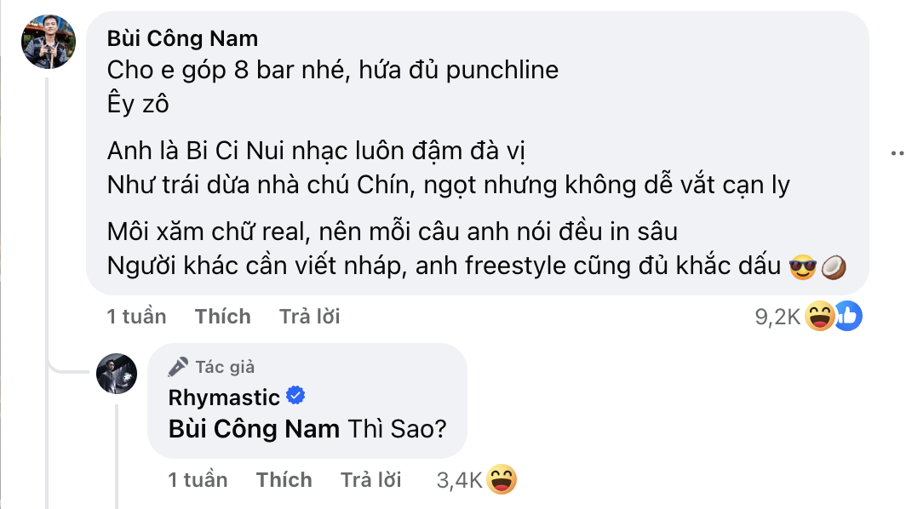Open the comment options three-dot menu
Viewport: 906px width, 509px height.
(896, 153)
